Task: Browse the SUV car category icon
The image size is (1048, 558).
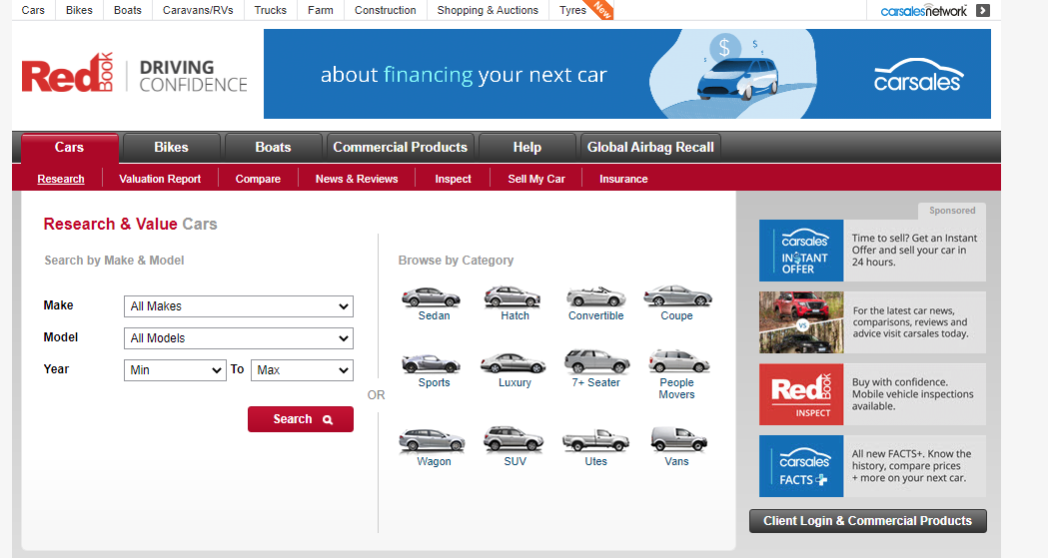Action: (x=514, y=439)
